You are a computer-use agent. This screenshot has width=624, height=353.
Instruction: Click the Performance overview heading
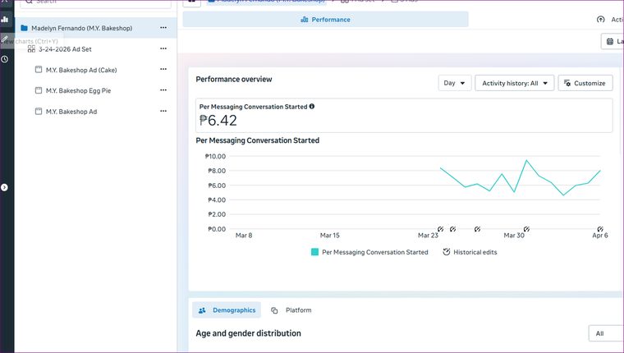234,79
